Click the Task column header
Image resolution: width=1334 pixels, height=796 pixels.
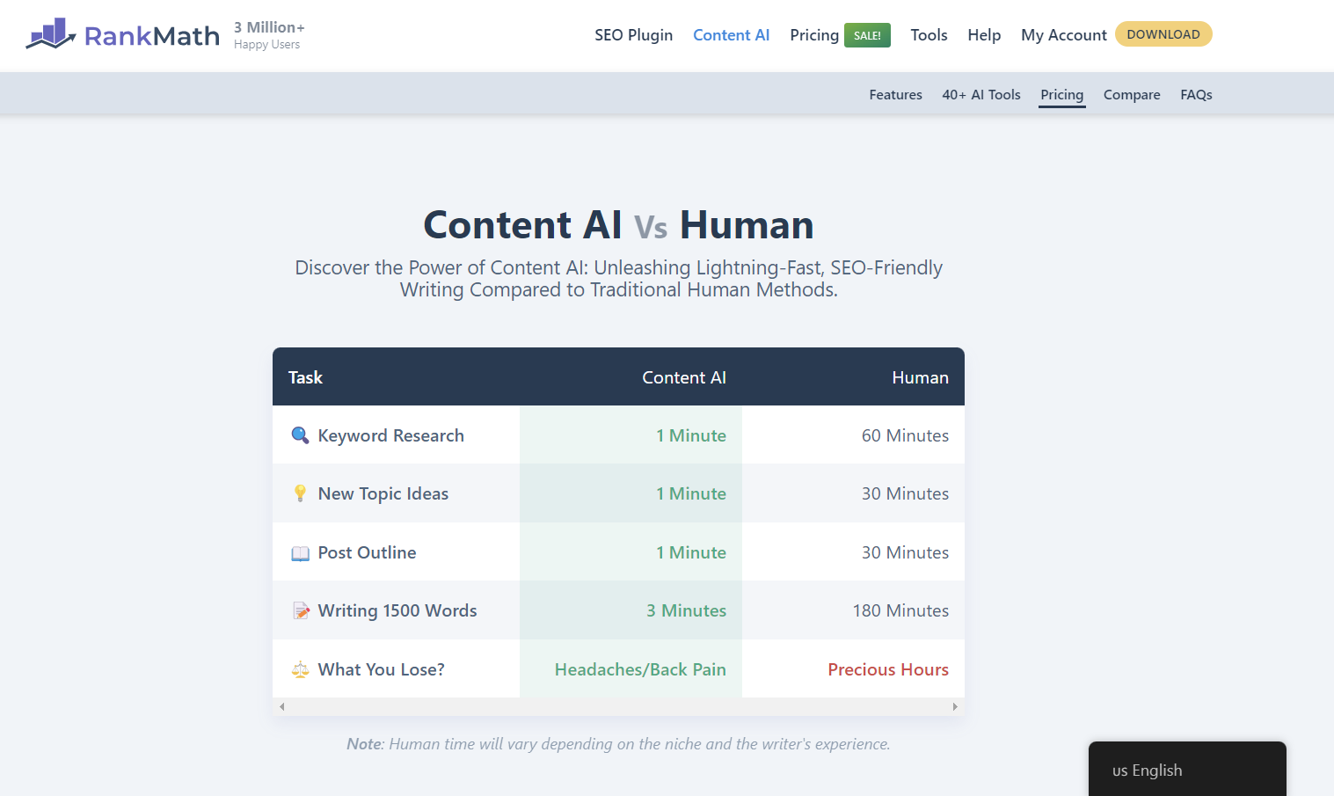[305, 377]
